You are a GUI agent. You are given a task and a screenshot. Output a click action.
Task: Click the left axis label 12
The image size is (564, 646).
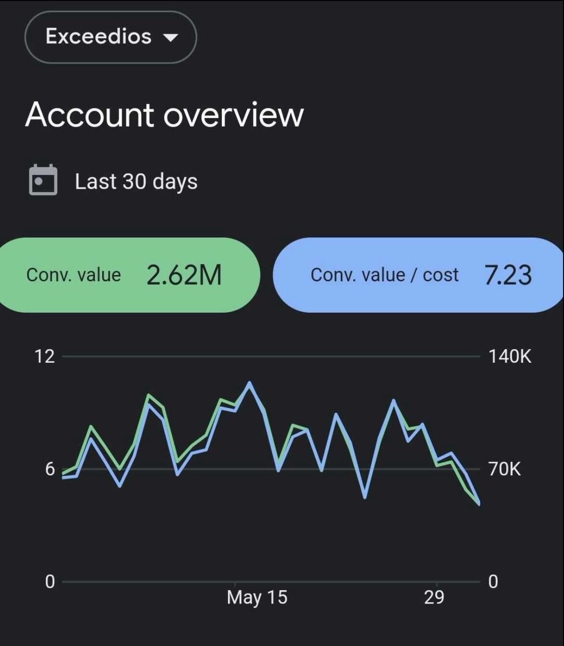(x=45, y=356)
